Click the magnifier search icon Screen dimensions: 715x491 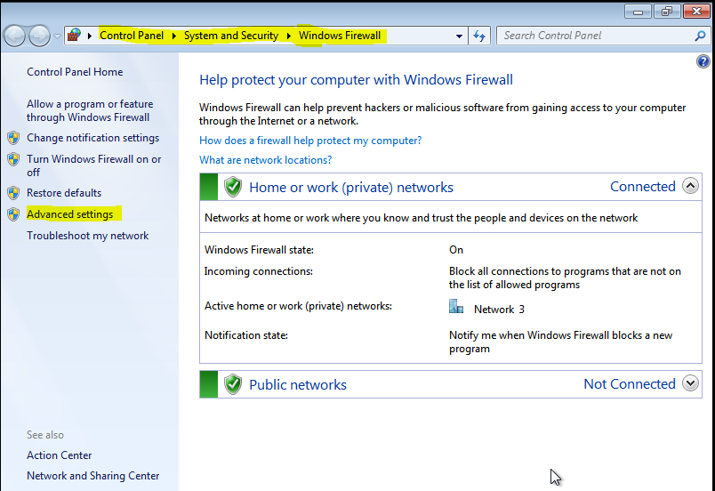pyautogui.click(x=701, y=36)
